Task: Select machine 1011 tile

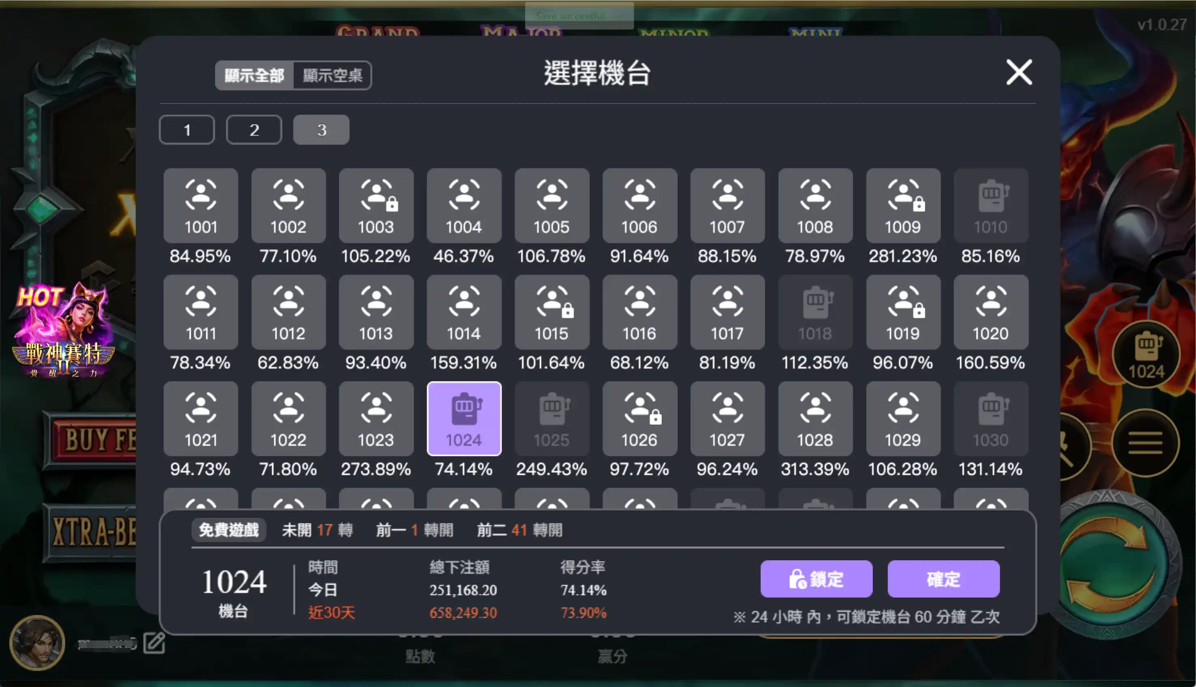Action: (x=200, y=313)
